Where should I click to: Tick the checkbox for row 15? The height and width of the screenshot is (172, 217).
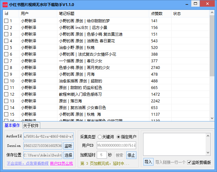tap(6, 114)
